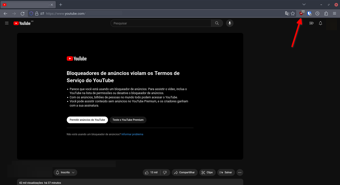Like the video with 13 mil
The height and width of the screenshot is (185, 340).
point(151,172)
